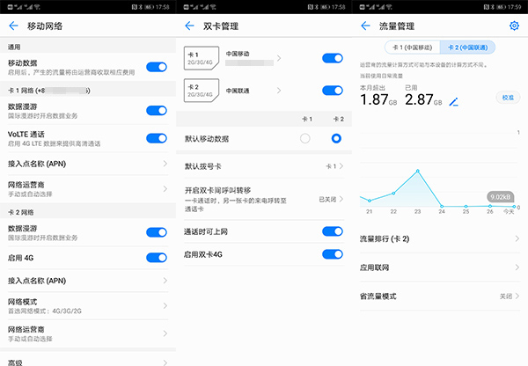This screenshot has height=366, width=528.
Task: Tap back arrow in 流量管理 header
Action: pyautogui.click(x=365, y=26)
